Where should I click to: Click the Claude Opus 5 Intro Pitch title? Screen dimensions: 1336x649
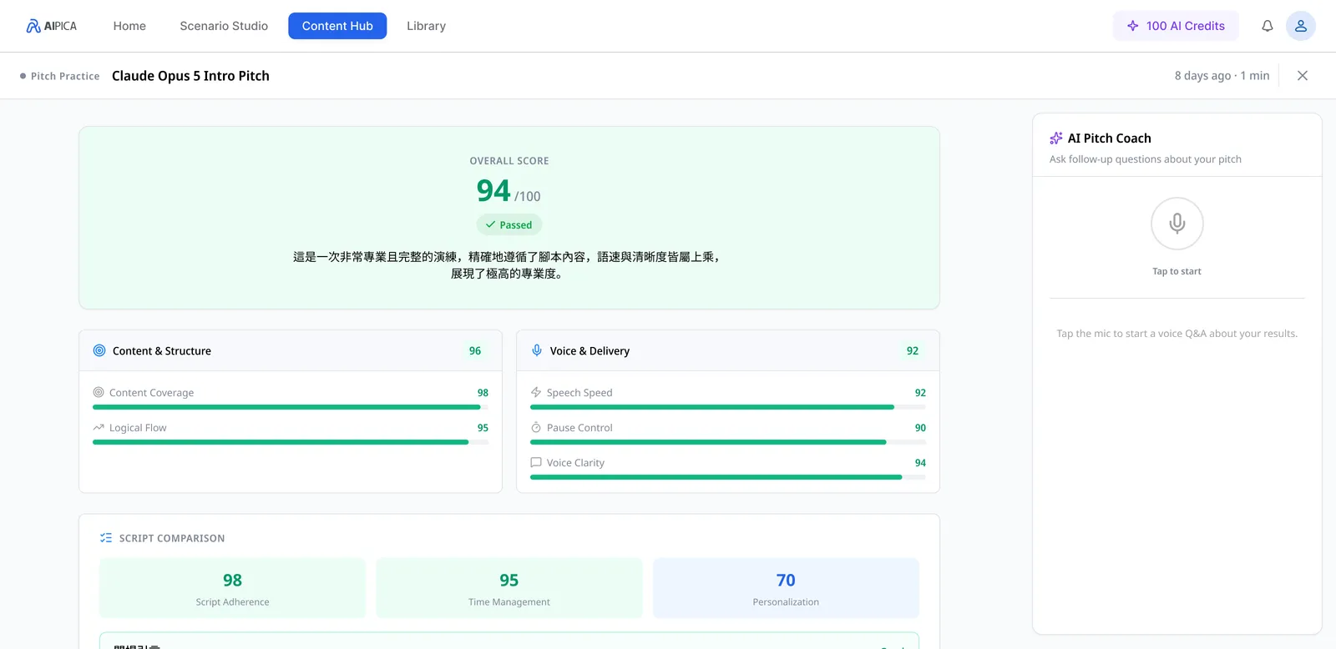(190, 76)
